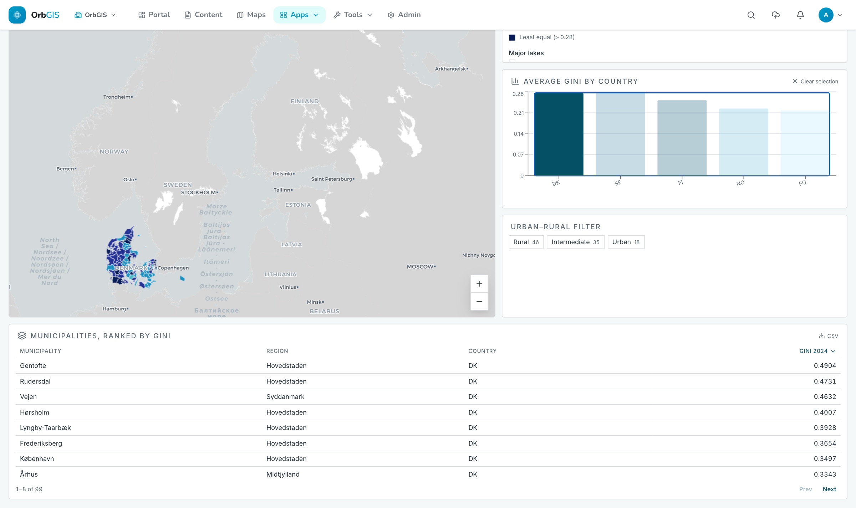Click the Midtjylland region cell
This screenshot has height=508, width=856.
coord(283,474)
